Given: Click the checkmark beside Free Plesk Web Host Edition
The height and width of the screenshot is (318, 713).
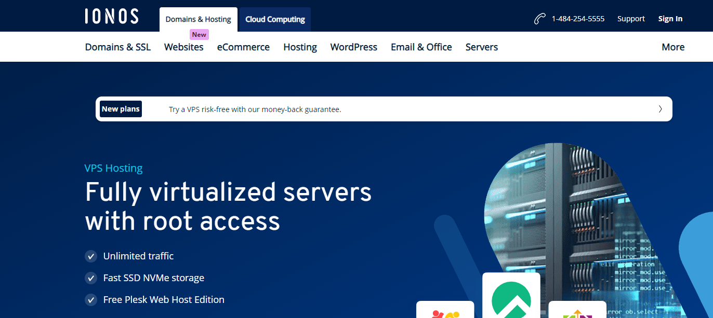Looking at the screenshot, I should (91, 300).
